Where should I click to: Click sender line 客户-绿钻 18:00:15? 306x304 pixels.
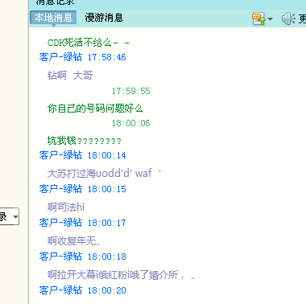point(82,189)
